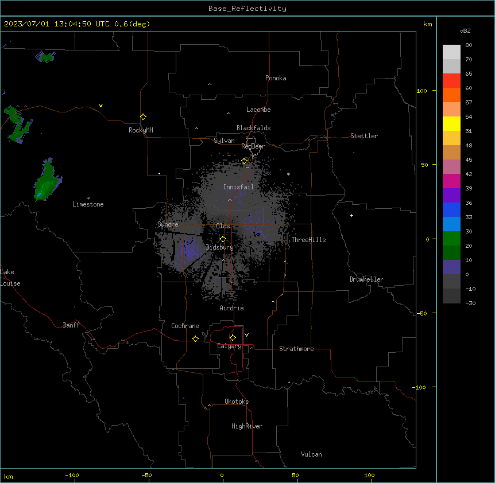495x483 pixels.
Task: Click the Okotoks city label
Action: tap(237, 402)
